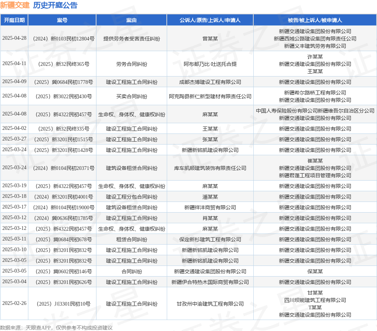Select the date cell 2025-03-19
377x331 pixels.
pos(14,186)
